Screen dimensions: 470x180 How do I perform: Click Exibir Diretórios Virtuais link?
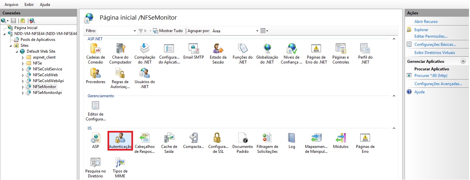(x=435, y=53)
